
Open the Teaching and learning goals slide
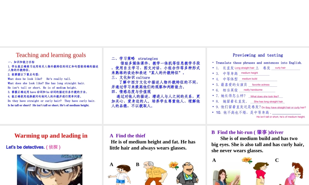(51, 86)
